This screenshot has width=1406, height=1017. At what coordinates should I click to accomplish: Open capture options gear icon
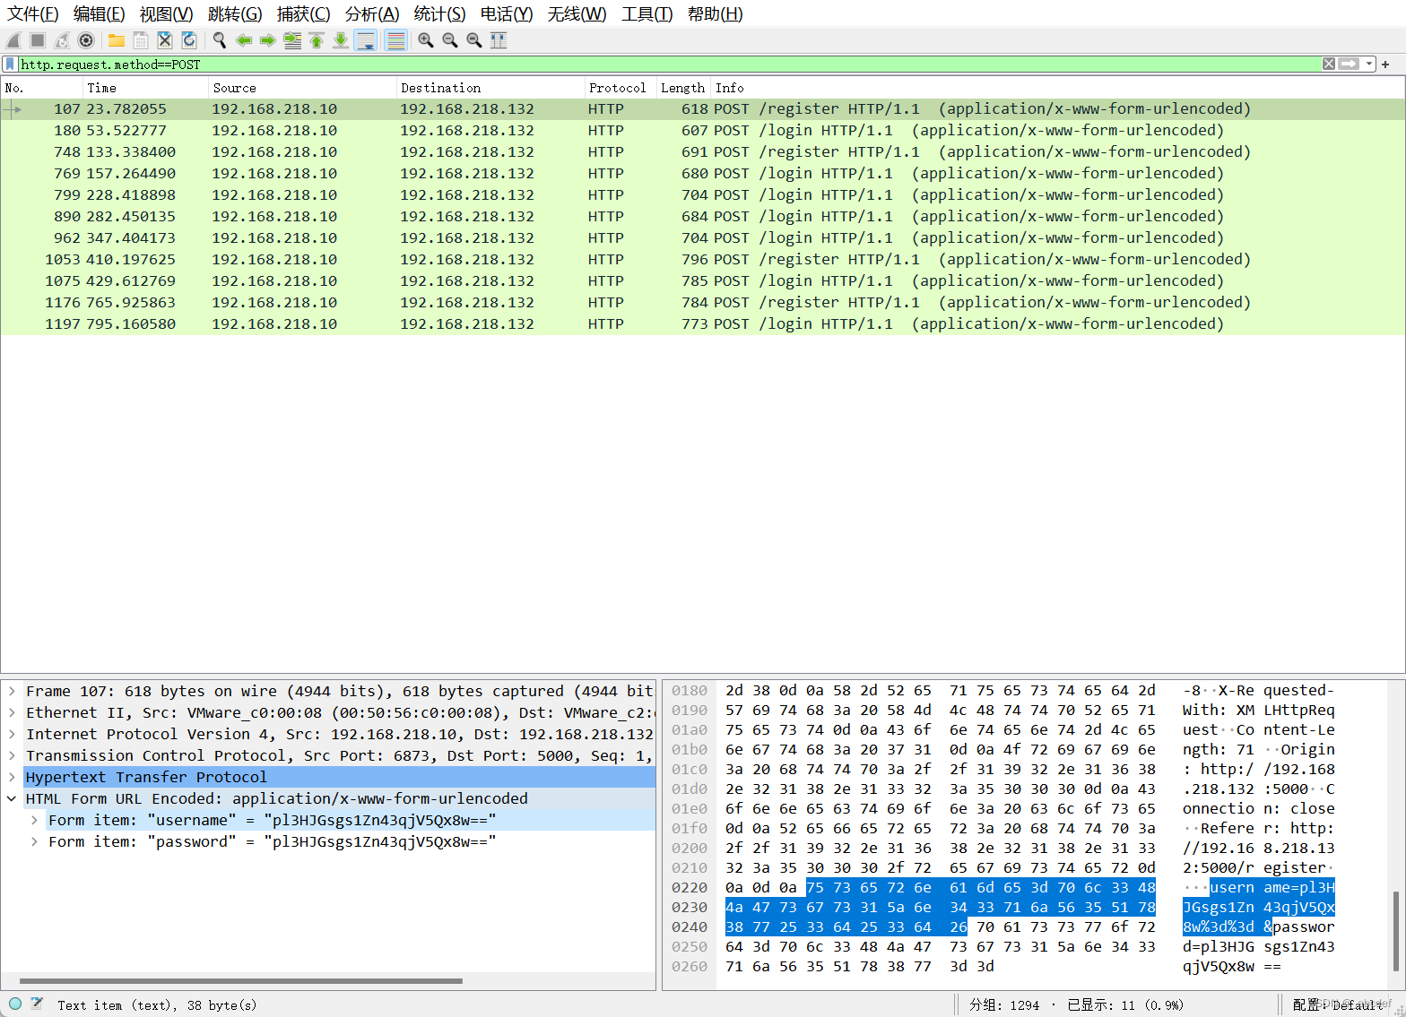pos(86,40)
